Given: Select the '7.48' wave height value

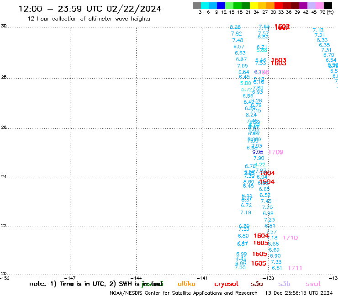Looking at the screenshot, I should point(238,40).
